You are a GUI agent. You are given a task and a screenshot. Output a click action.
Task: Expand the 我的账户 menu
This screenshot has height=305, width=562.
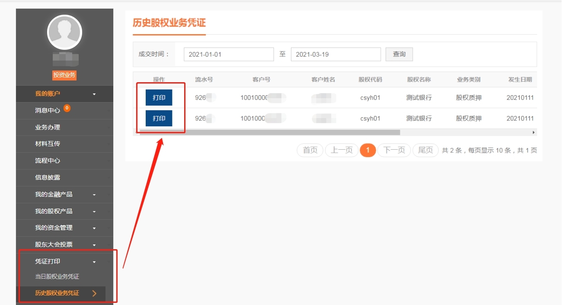coord(94,94)
